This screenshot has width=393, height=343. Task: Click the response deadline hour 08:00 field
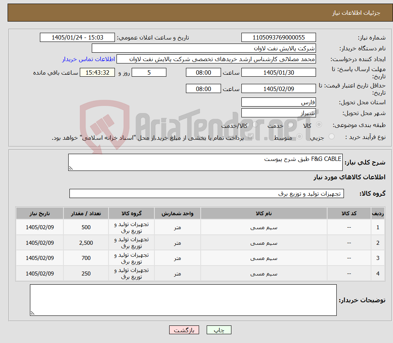tap(203, 73)
